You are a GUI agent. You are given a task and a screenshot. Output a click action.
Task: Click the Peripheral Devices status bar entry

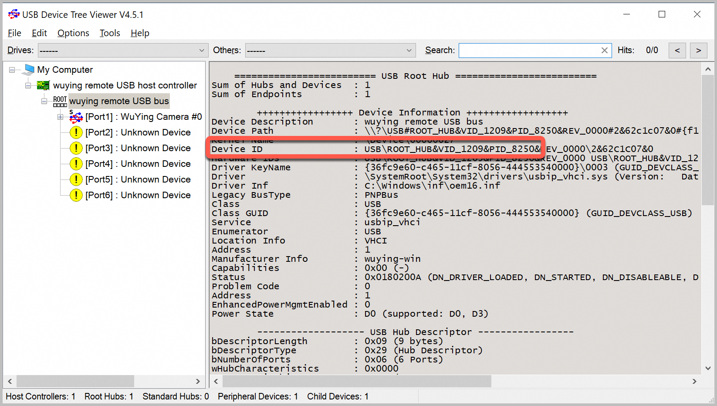pyautogui.click(x=258, y=396)
